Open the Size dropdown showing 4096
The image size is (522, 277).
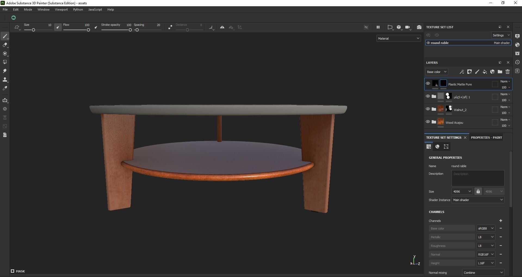click(462, 191)
